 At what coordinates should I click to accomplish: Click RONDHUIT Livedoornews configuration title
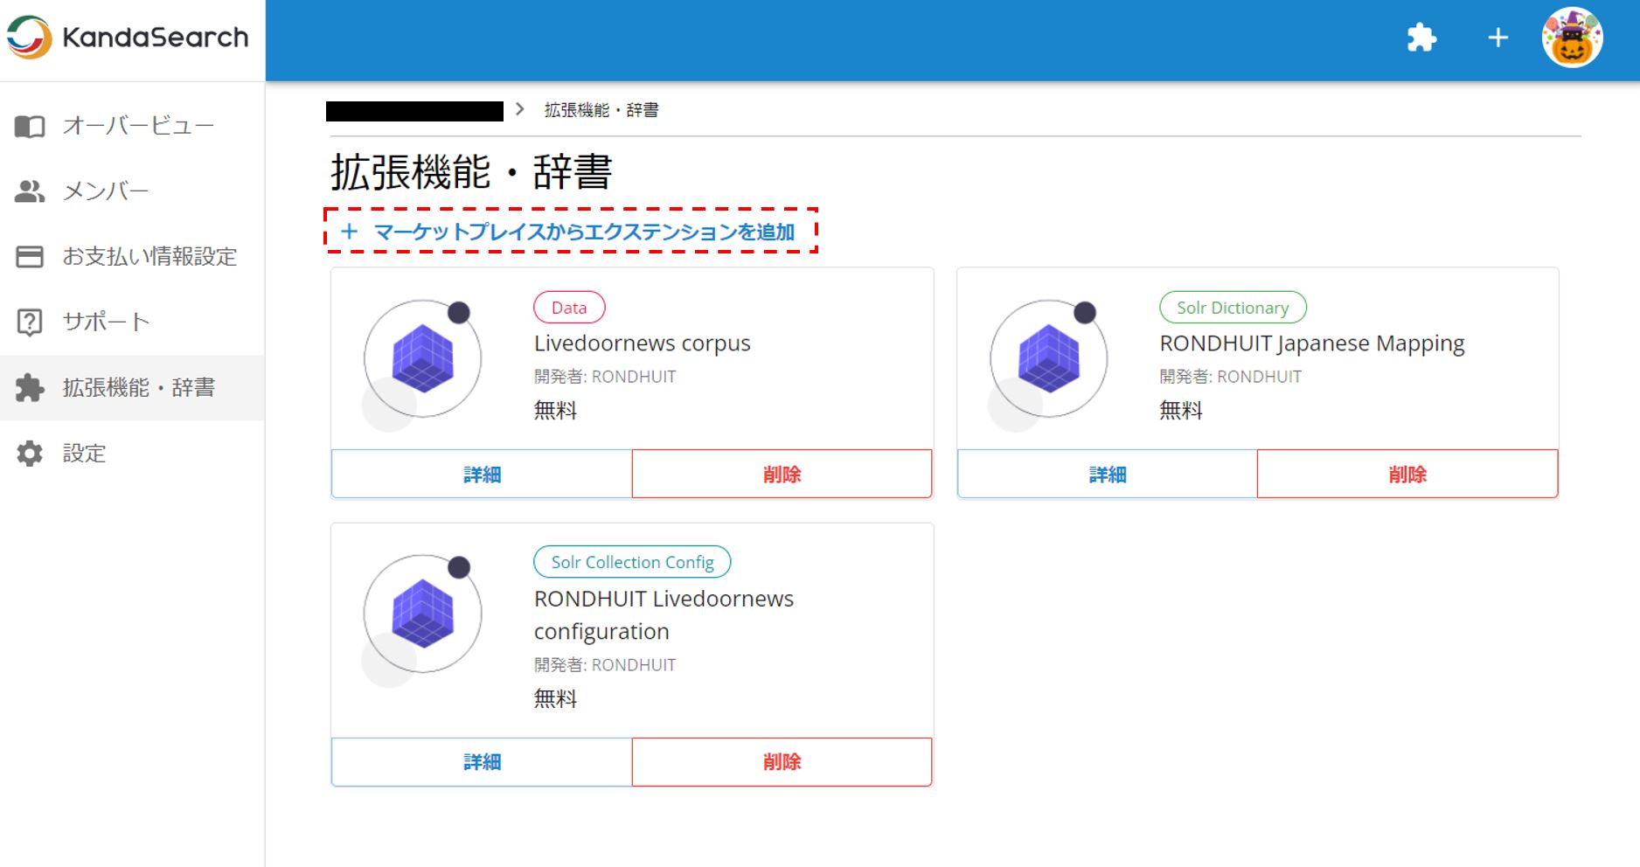(664, 615)
